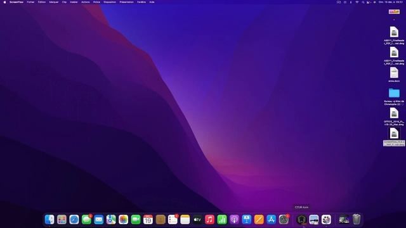The width and height of the screenshot is (406, 228).
Task: Open the Marquer menu
Action: pos(54,2)
